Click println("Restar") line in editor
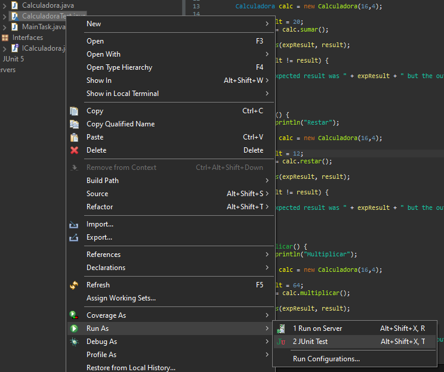This screenshot has height=372, width=444. coord(307,122)
